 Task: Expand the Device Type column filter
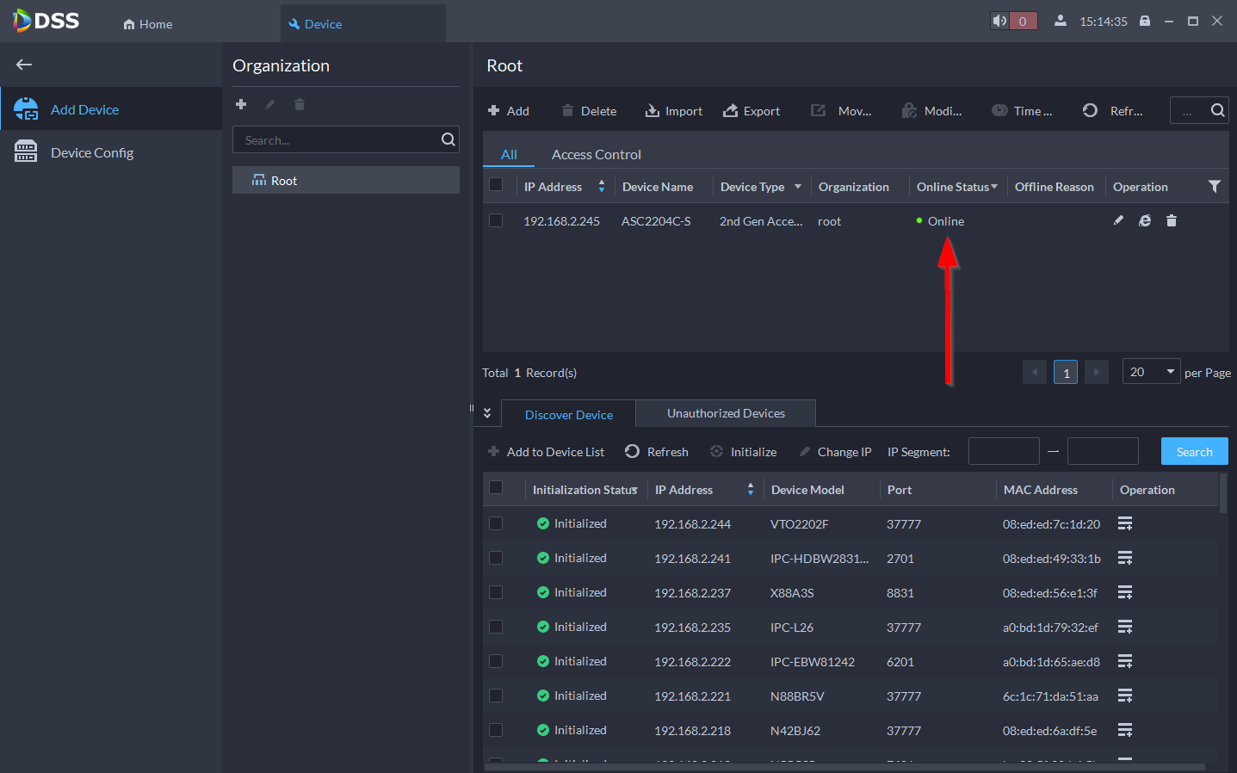click(797, 187)
